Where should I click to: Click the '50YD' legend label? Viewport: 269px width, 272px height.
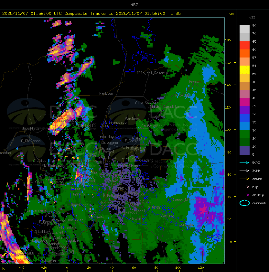[x=256, y=163]
